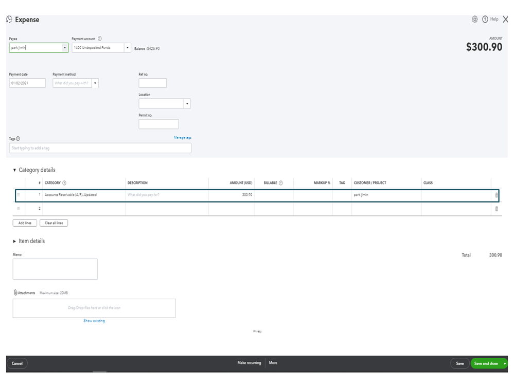Click the Save button
Screen dimensions: 514x385
pos(460,364)
